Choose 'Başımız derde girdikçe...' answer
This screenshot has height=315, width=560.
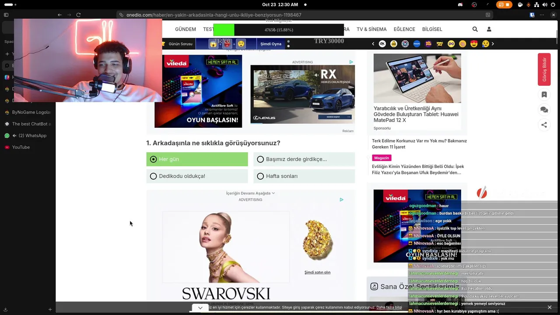click(x=304, y=159)
